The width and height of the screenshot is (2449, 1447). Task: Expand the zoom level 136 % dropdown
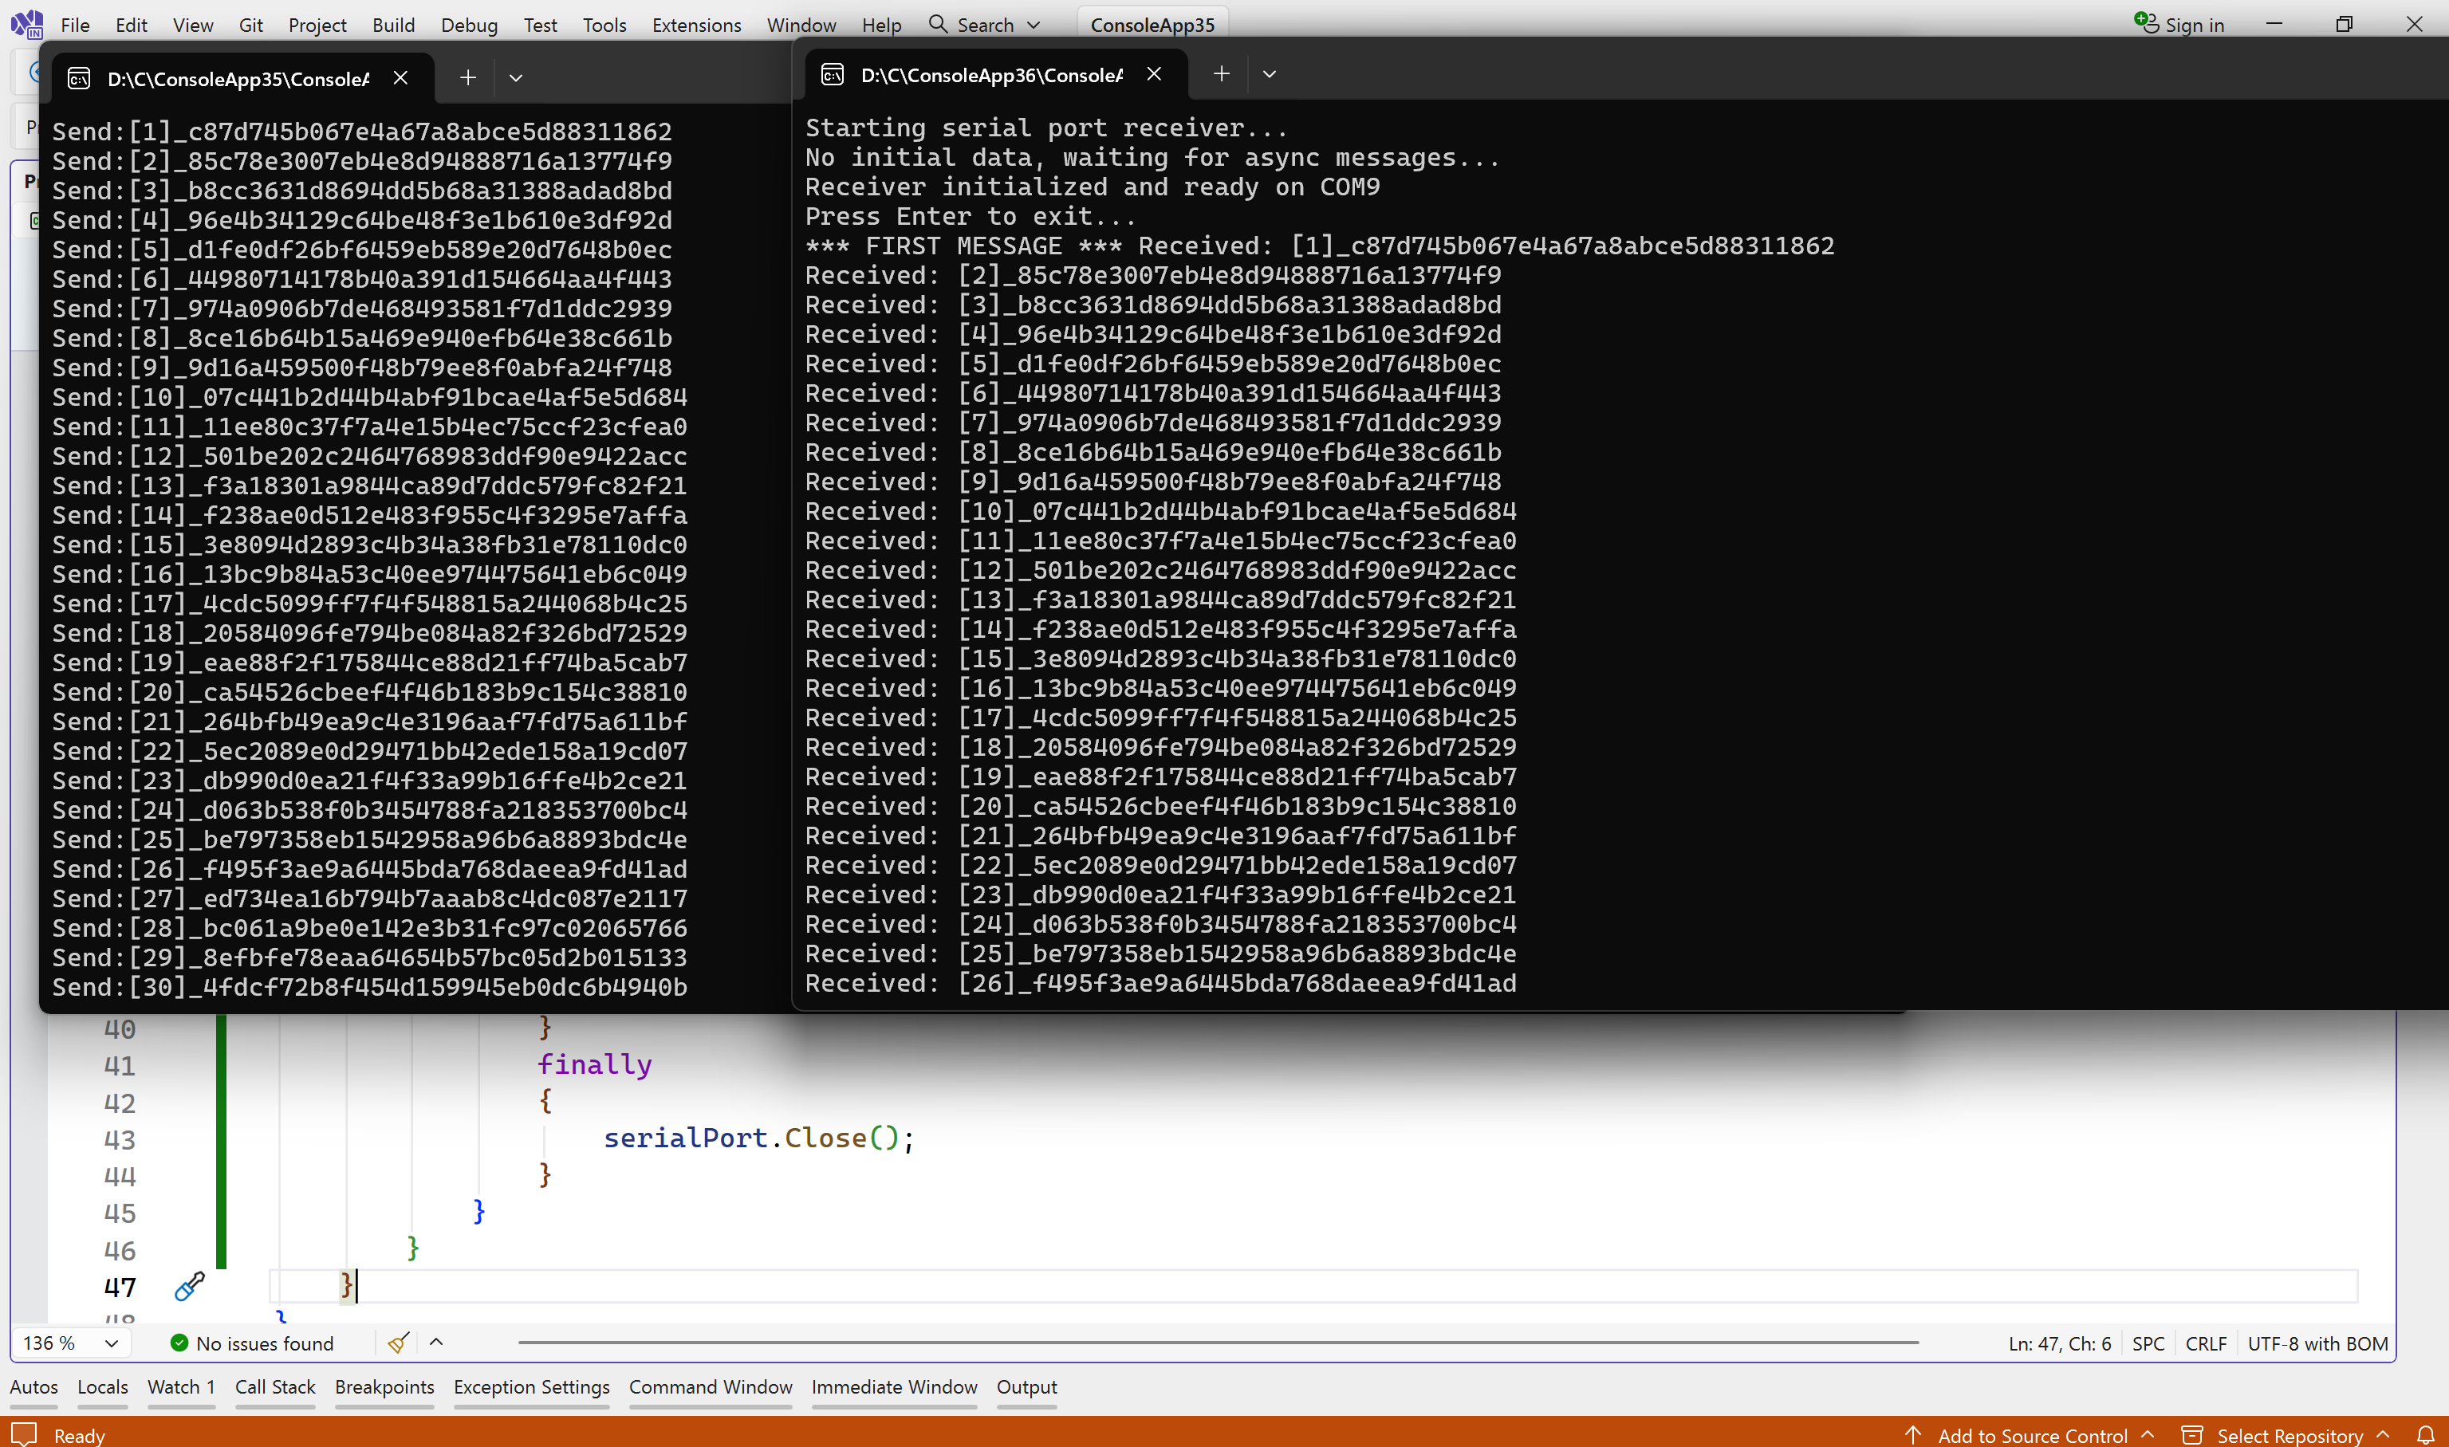(x=111, y=1343)
